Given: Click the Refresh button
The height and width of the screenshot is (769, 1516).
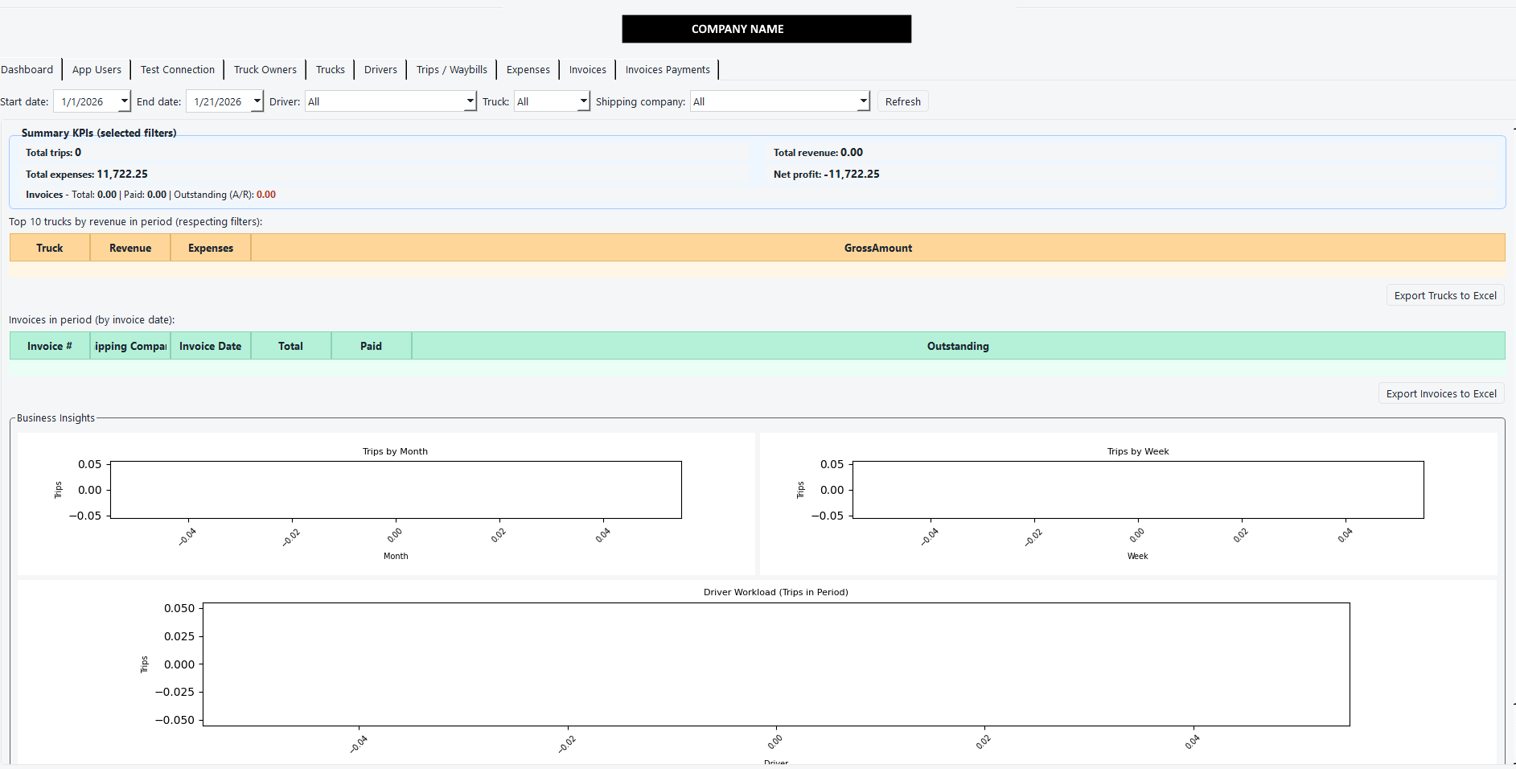Looking at the screenshot, I should click(902, 101).
